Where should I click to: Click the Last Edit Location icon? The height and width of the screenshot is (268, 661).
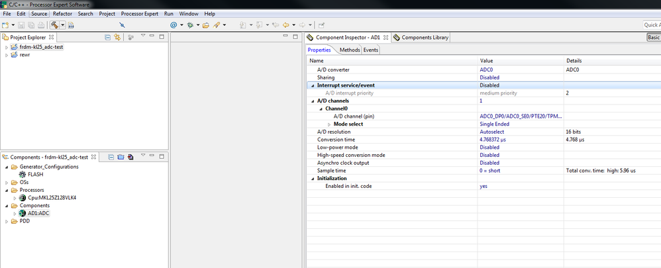pyautogui.click(x=276, y=25)
